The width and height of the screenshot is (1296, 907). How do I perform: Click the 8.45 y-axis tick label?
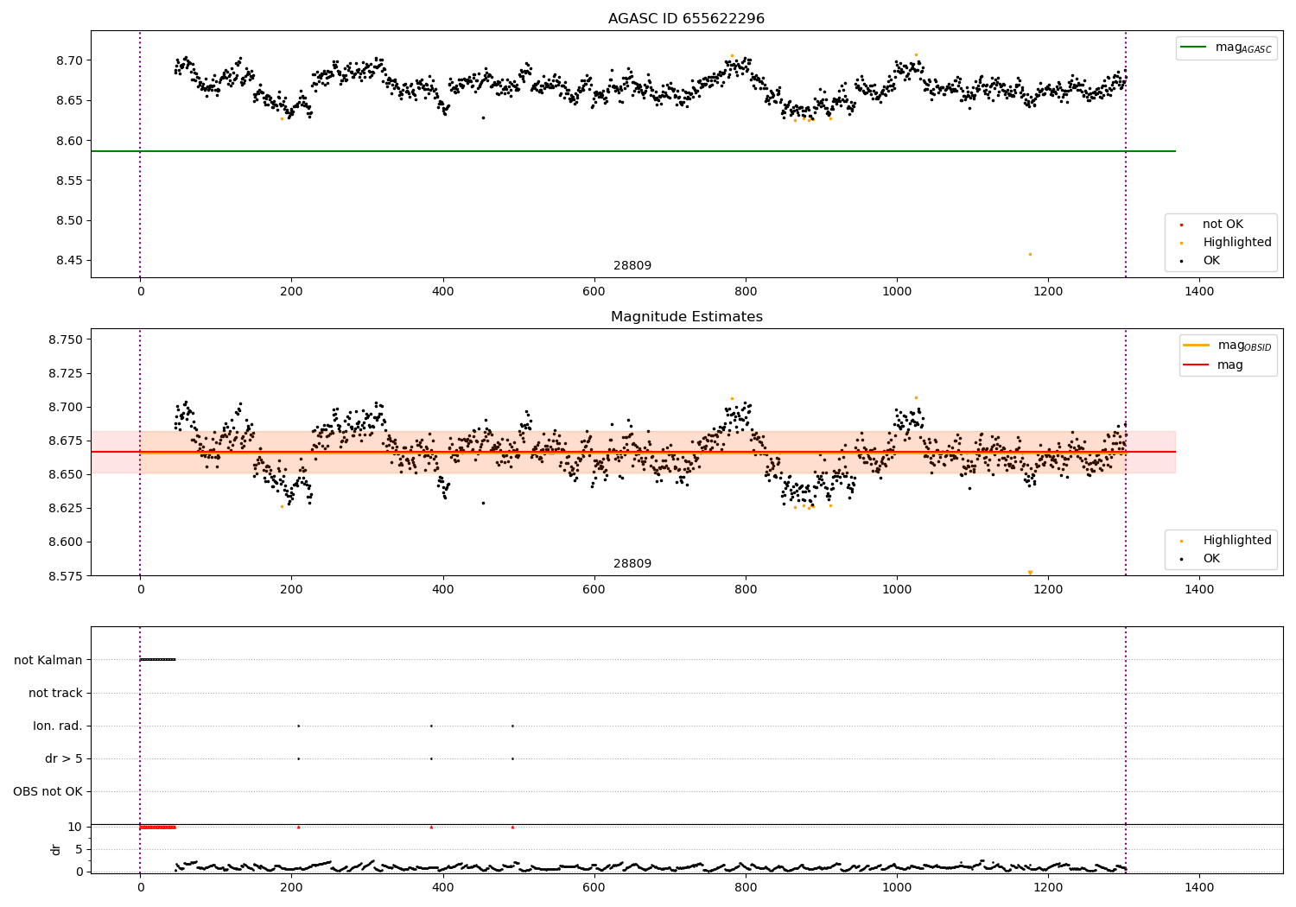point(69,261)
